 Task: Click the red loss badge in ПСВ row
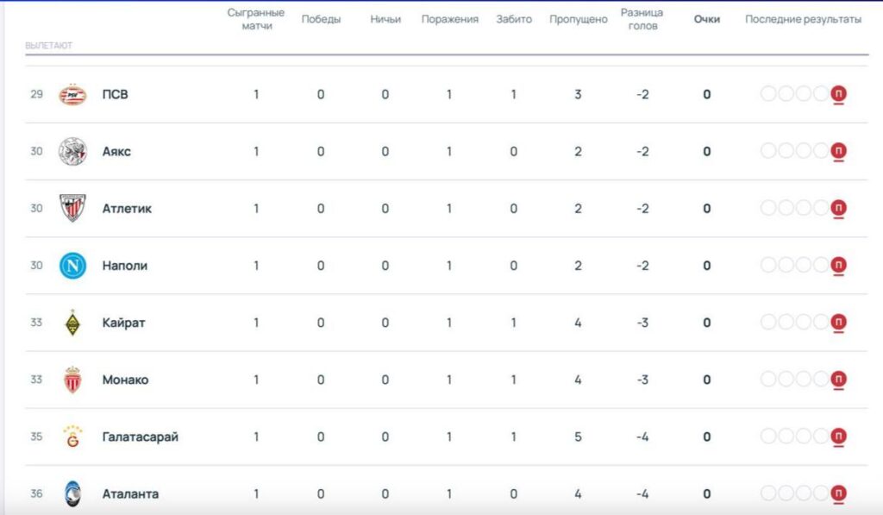[838, 94]
